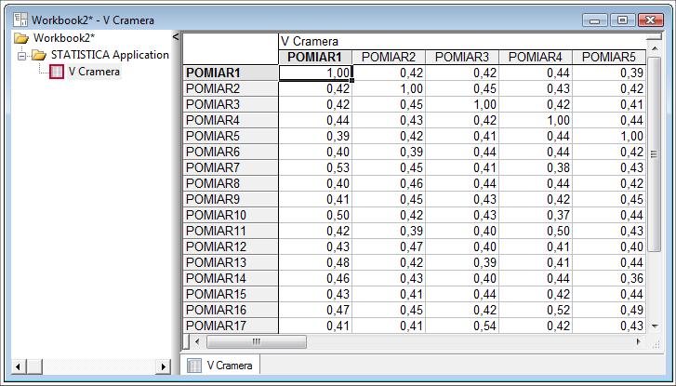Click the POMIAR2 column header
The width and height of the screenshot is (676, 386).
[389, 57]
